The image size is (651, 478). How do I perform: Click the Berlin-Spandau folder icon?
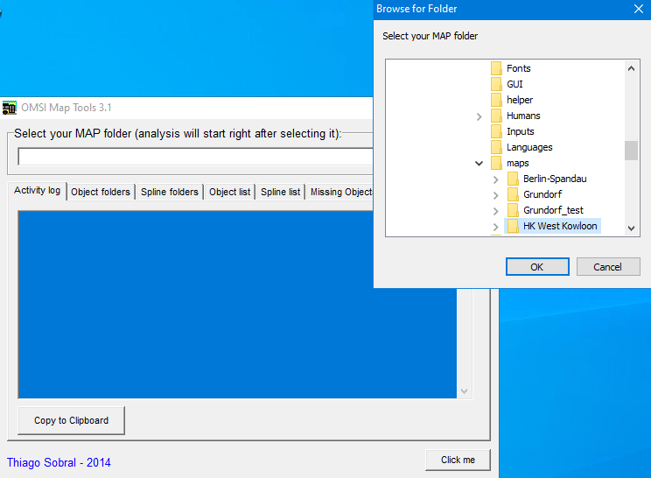click(513, 179)
